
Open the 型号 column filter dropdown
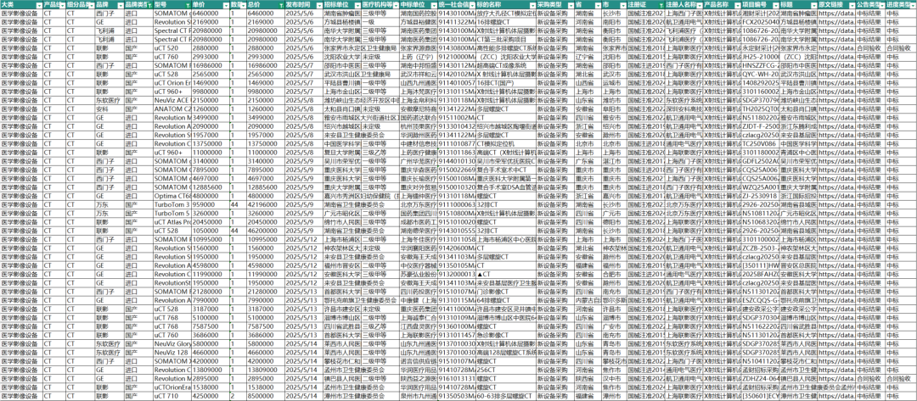pos(188,4)
